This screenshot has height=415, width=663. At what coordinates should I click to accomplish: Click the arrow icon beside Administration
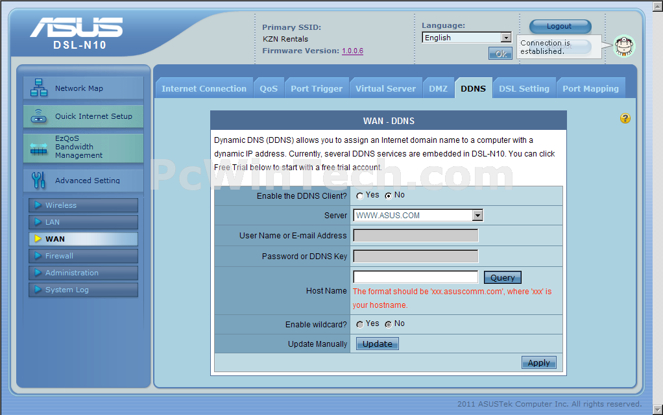pyautogui.click(x=38, y=273)
